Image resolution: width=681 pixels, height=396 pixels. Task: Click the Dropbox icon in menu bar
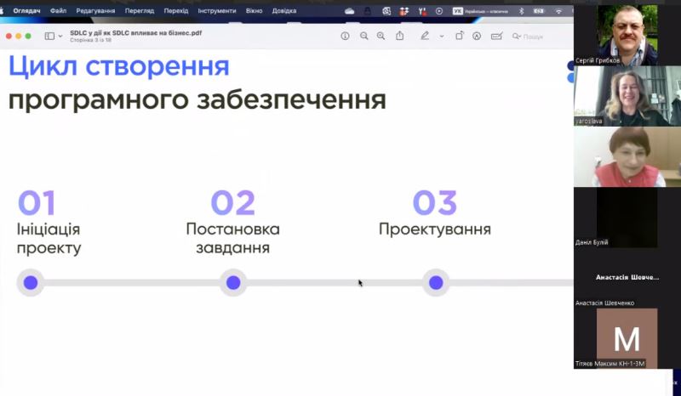[403, 11]
